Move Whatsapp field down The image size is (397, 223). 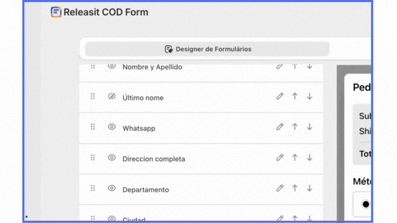[x=309, y=127]
